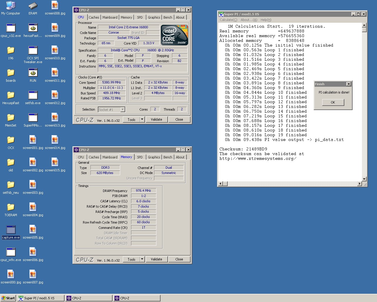The image size is (377, 302).
Task: Select screen008.jpg image file icon
Action: tap(55, 8)
